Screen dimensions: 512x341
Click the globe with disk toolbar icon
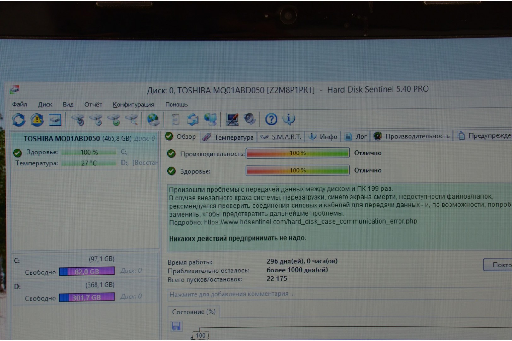click(x=153, y=120)
